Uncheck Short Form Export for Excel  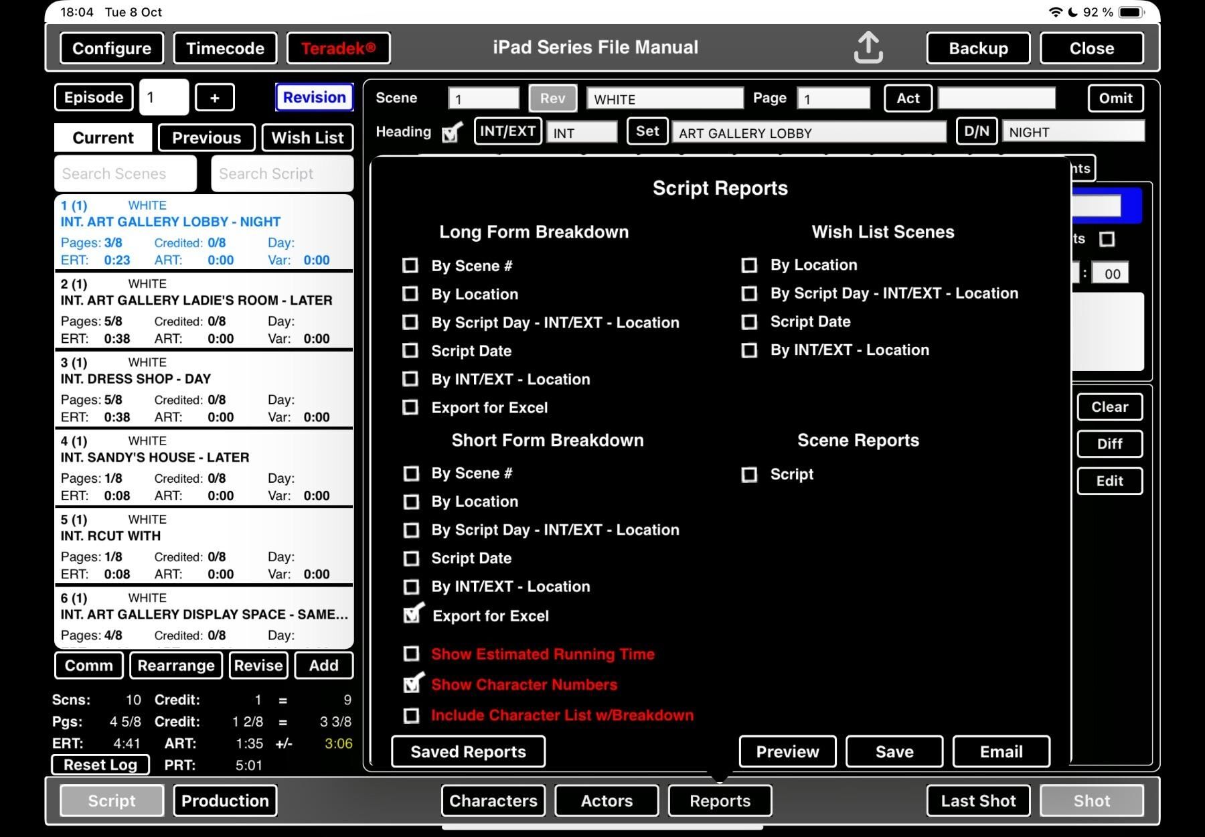(412, 615)
